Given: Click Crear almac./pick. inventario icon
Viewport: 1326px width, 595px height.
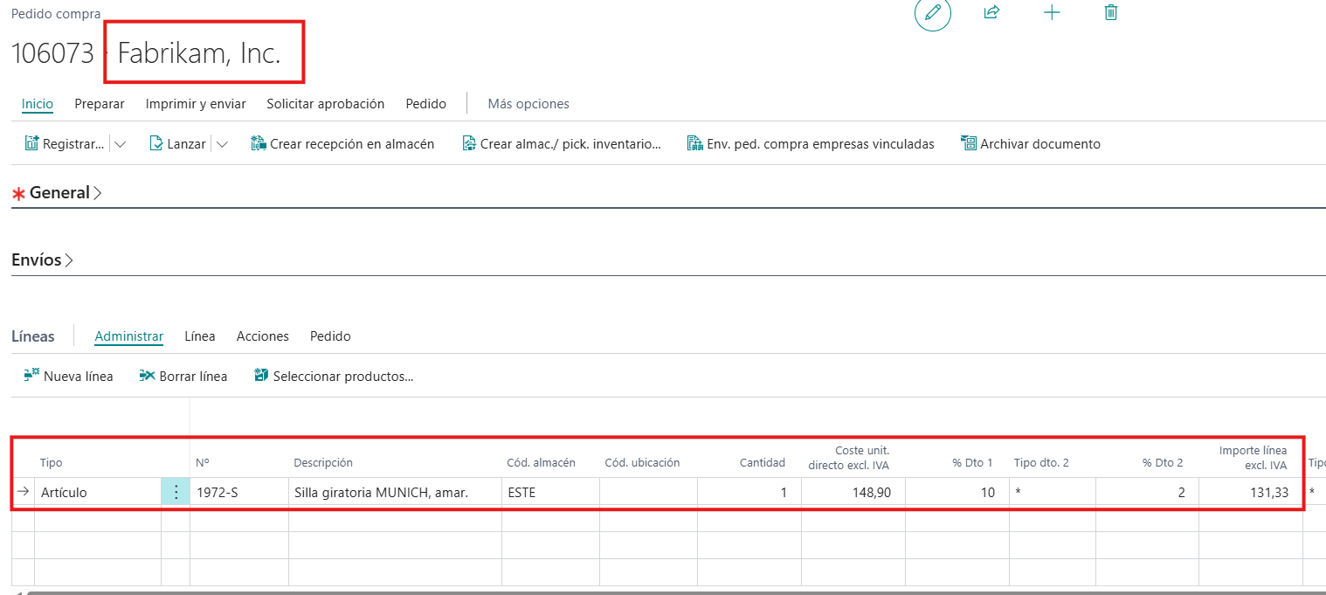Looking at the screenshot, I should 469,143.
